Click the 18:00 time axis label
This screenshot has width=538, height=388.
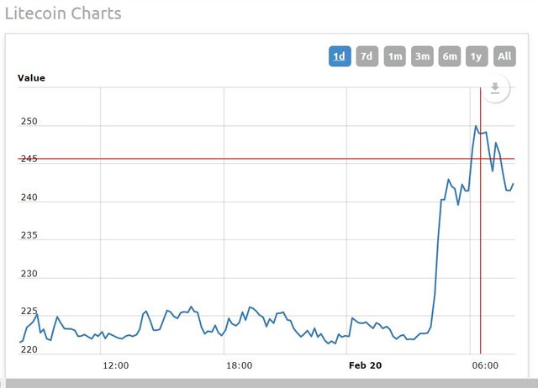point(239,365)
